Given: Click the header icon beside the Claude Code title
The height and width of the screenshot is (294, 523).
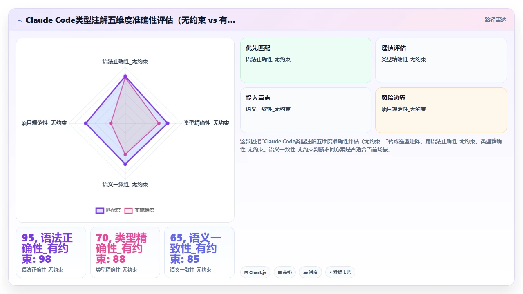Looking at the screenshot, I should click(x=19, y=20).
